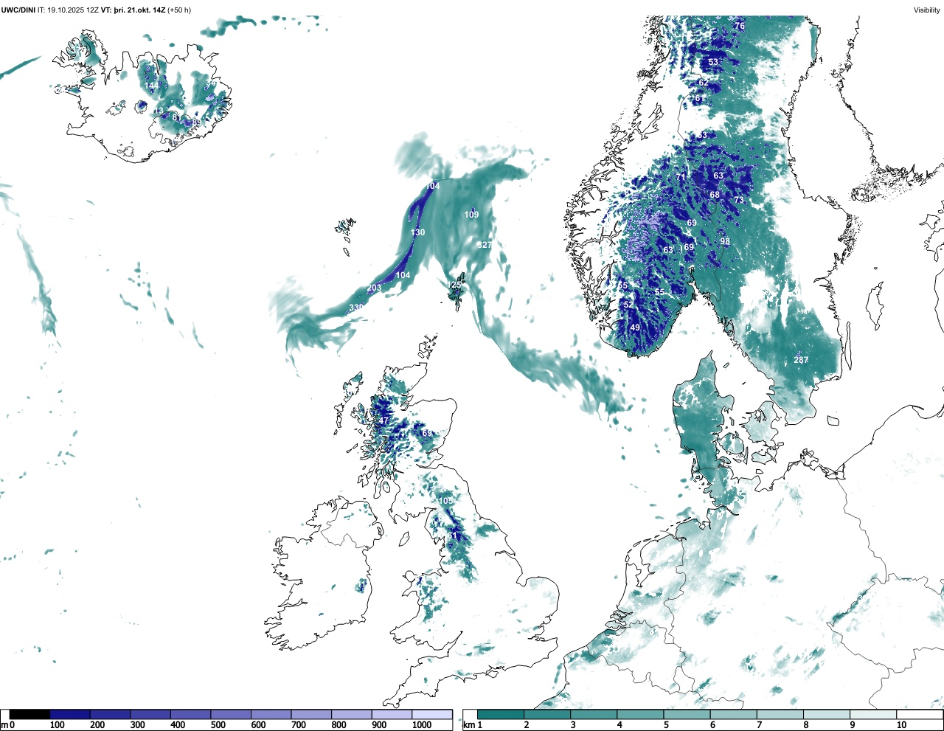Click the '203' value on the sea band
Screen dimensions: 944x731
pos(374,288)
